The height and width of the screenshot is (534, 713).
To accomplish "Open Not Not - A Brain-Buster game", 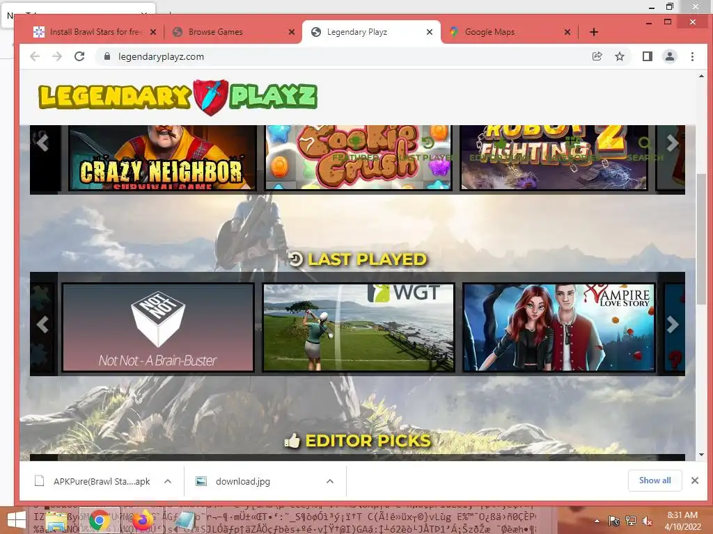I will point(158,327).
